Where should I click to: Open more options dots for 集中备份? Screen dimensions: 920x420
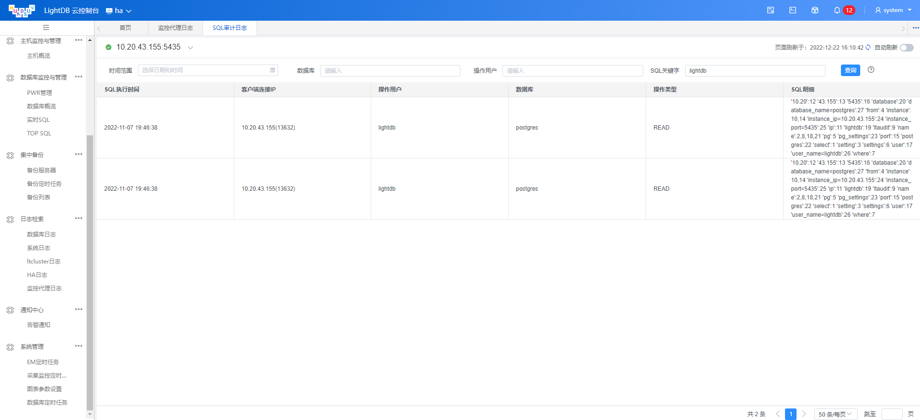[79, 154]
